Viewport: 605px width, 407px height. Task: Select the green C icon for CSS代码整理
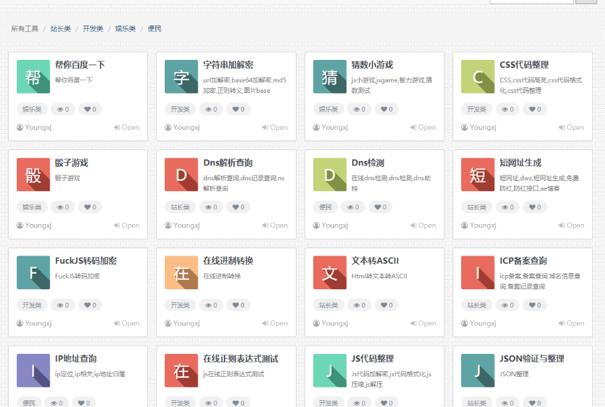(477, 77)
